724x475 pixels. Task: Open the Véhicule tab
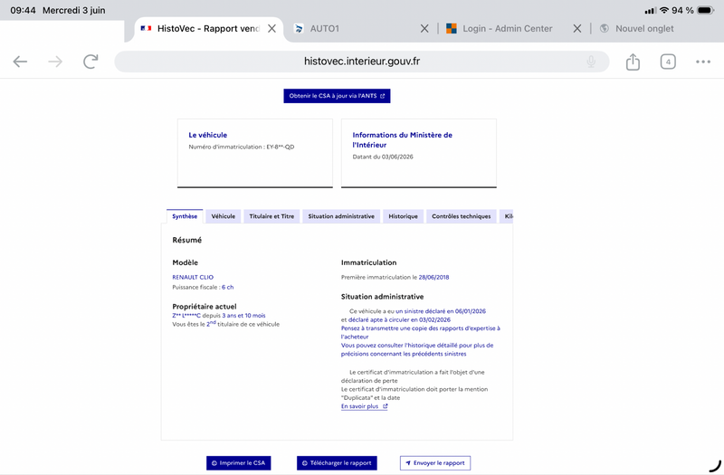[223, 216]
